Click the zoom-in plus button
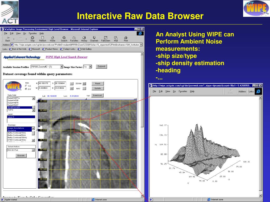Screen dimensions: 270x202 pos(84,84)
